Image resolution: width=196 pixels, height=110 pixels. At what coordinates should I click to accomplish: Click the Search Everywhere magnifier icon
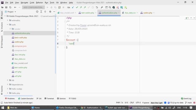pyautogui.click(x=110, y=7)
